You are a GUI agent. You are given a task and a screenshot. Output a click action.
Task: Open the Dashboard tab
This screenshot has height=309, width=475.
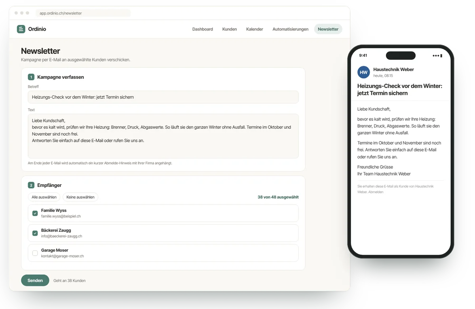203,29
